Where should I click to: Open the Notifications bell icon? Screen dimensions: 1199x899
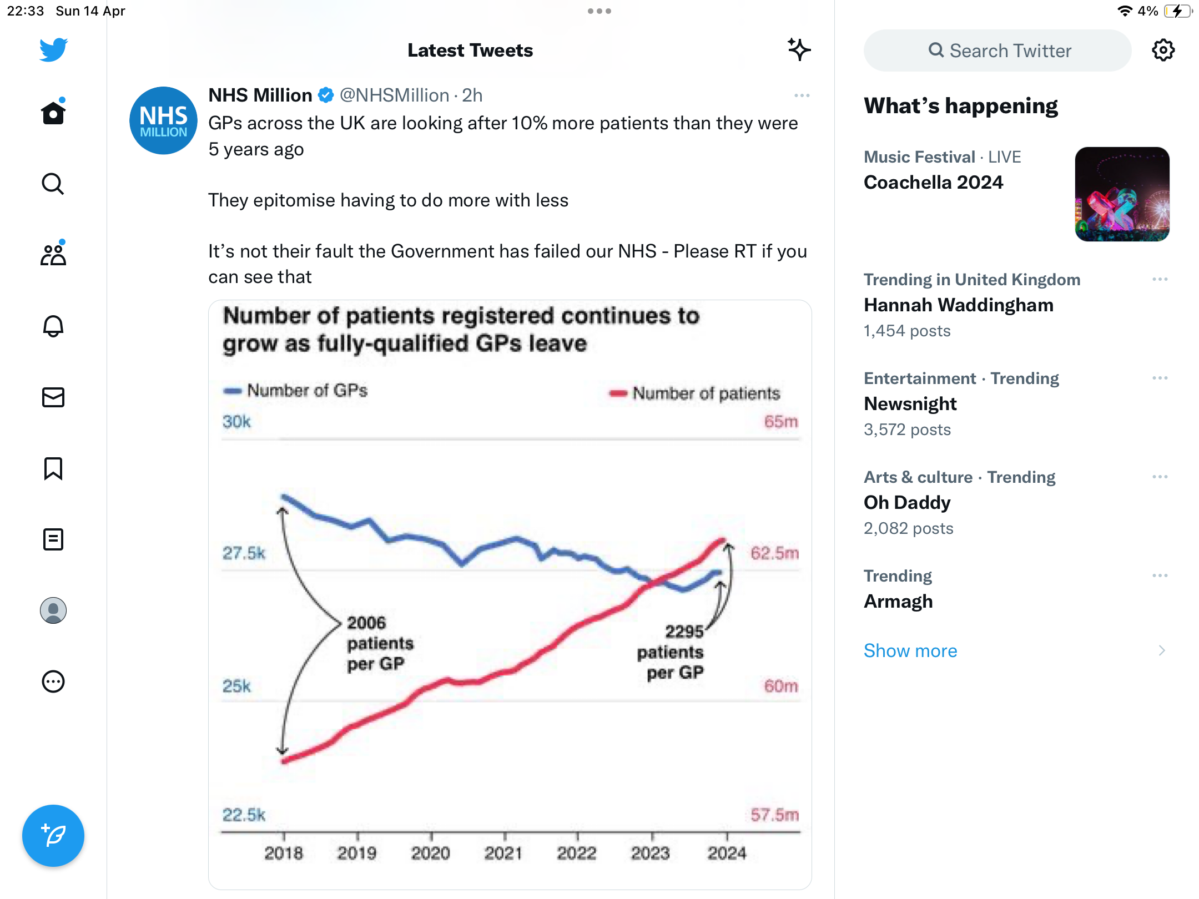click(x=53, y=326)
